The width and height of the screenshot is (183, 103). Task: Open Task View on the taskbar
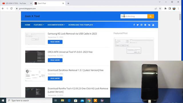coord(56,100)
